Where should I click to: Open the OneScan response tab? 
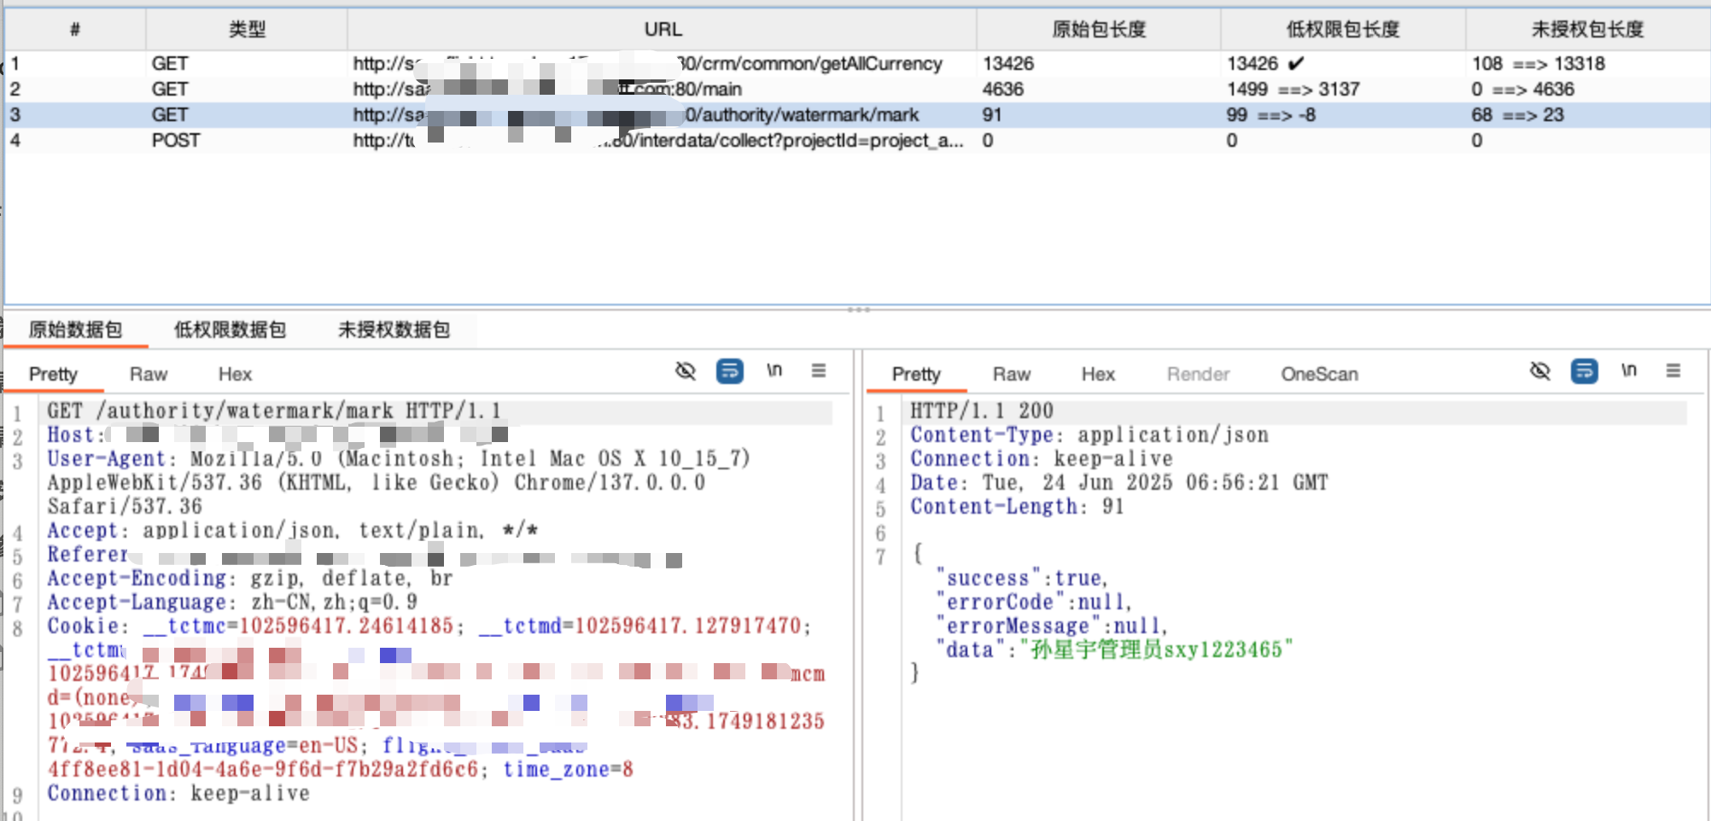pyautogui.click(x=1319, y=375)
